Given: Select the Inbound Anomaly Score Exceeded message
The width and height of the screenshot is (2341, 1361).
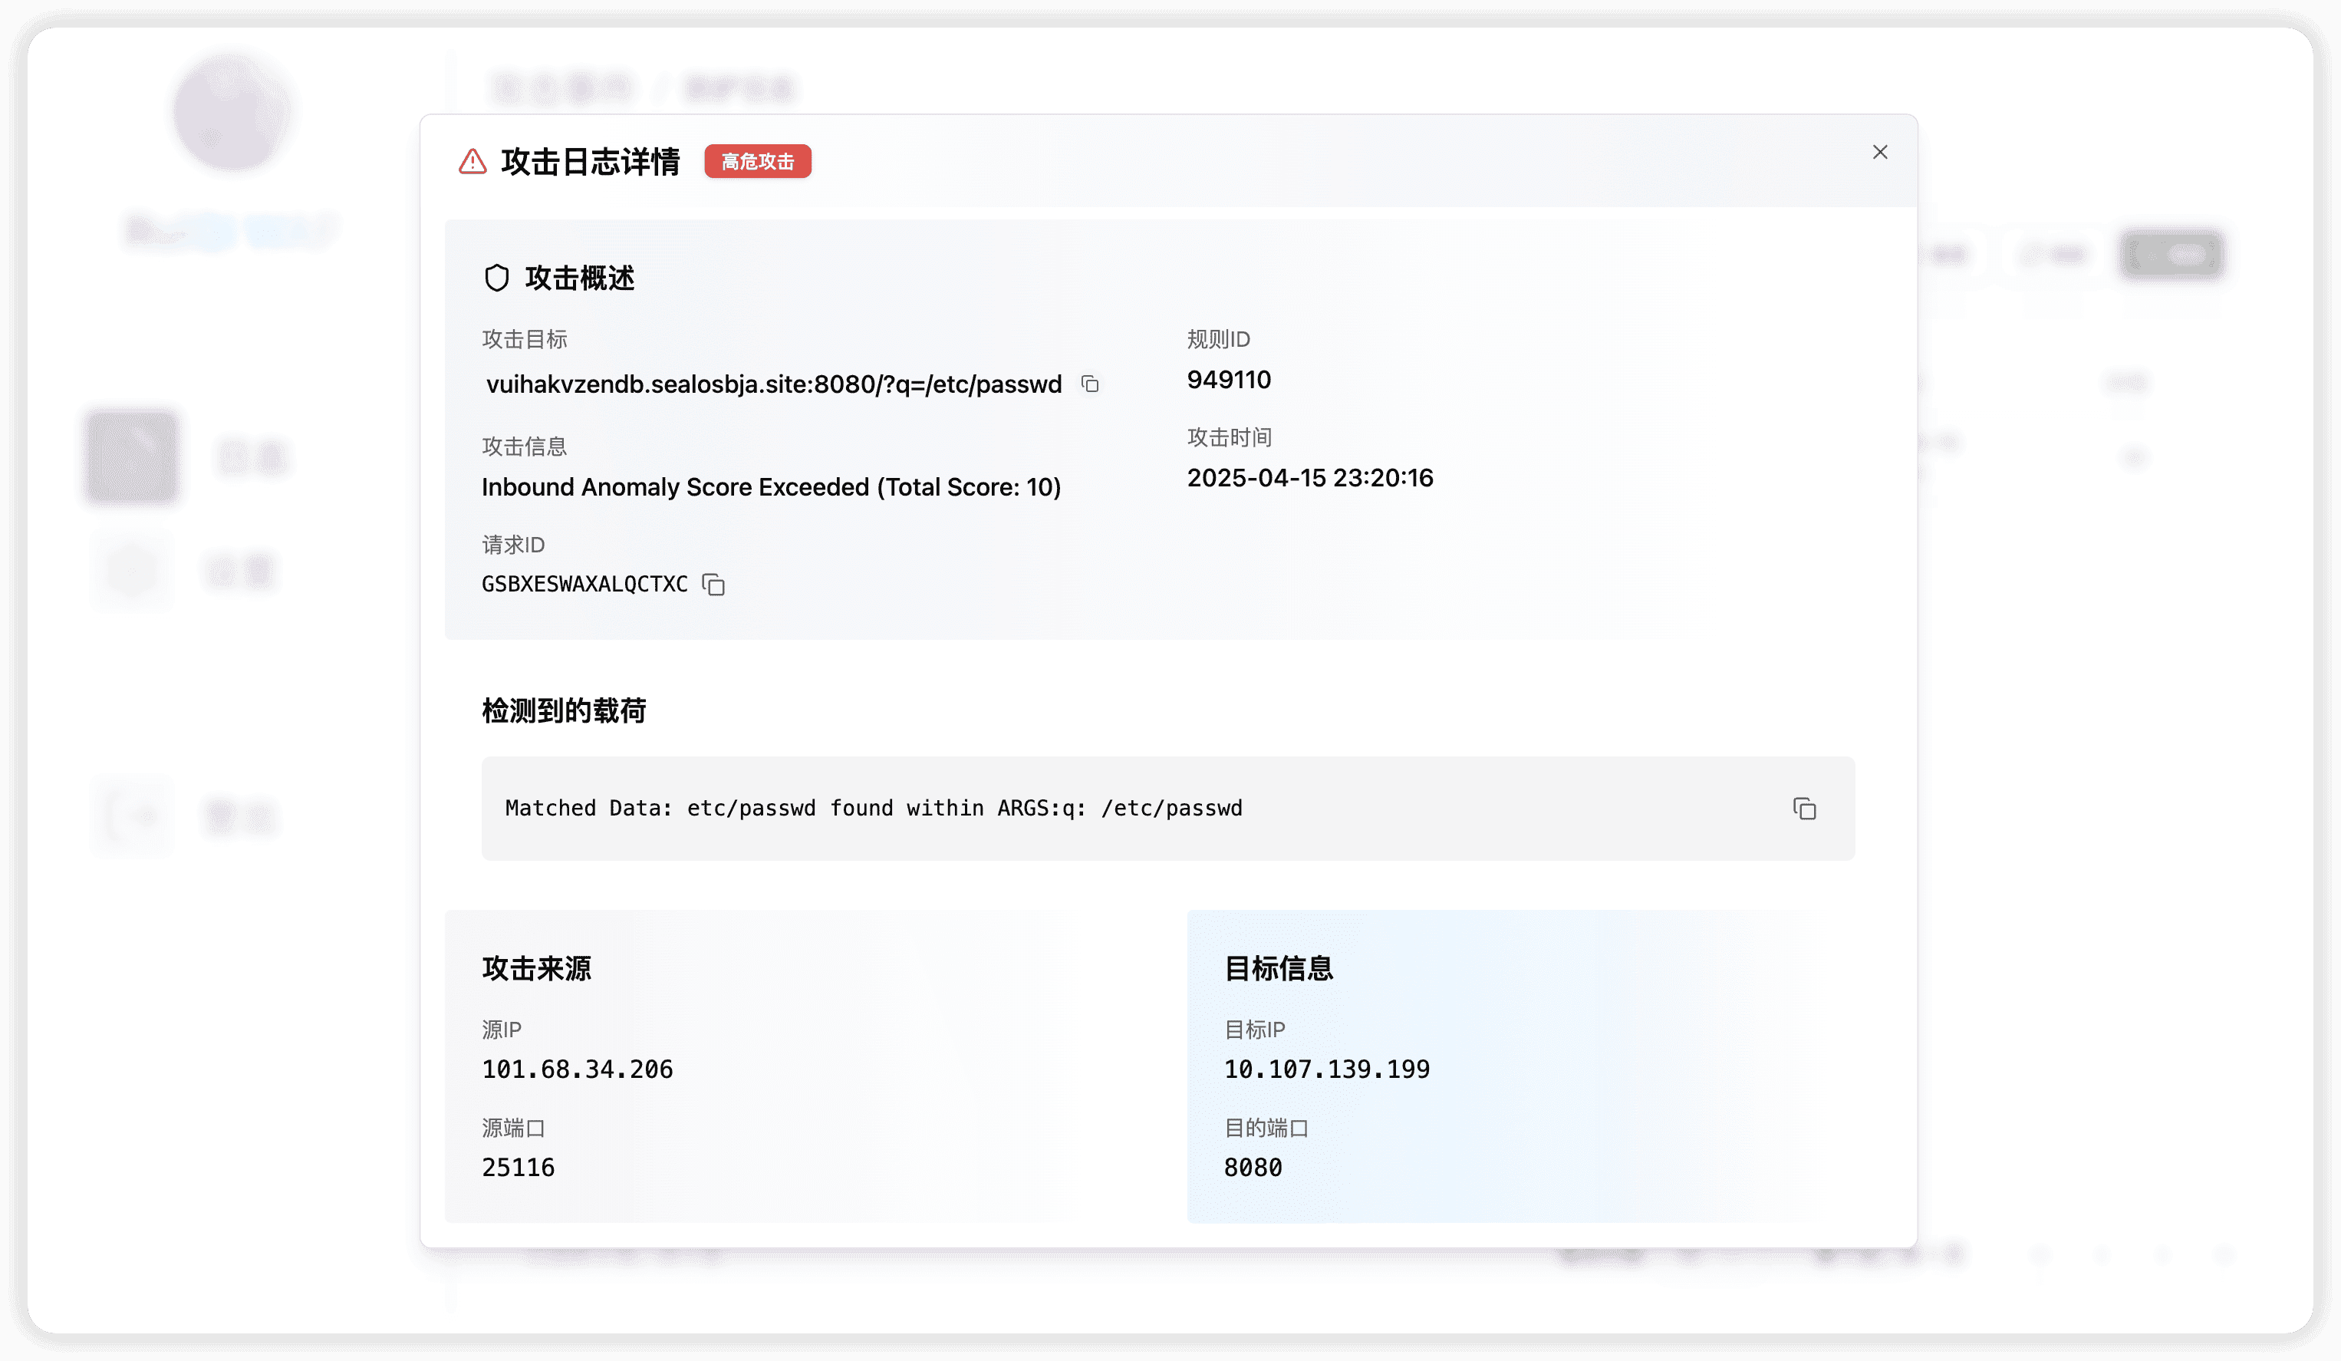Looking at the screenshot, I should (771, 487).
